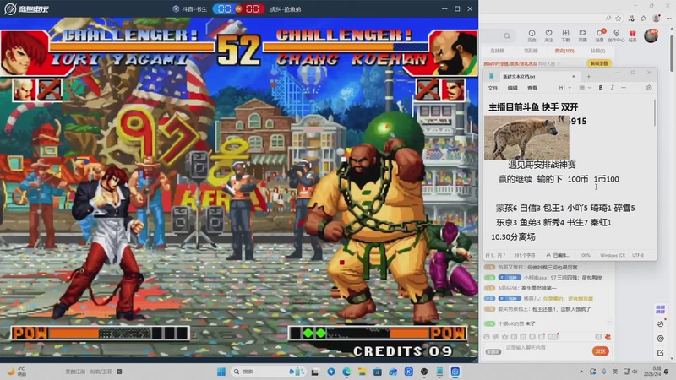
Task: Click the moon night-mode icon in the side strip
Action: pyautogui.click(x=660, y=323)
